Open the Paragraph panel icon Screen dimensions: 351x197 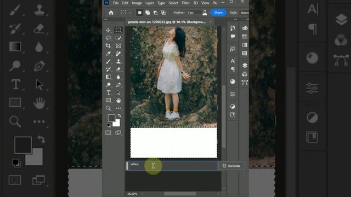pos(233,69)
